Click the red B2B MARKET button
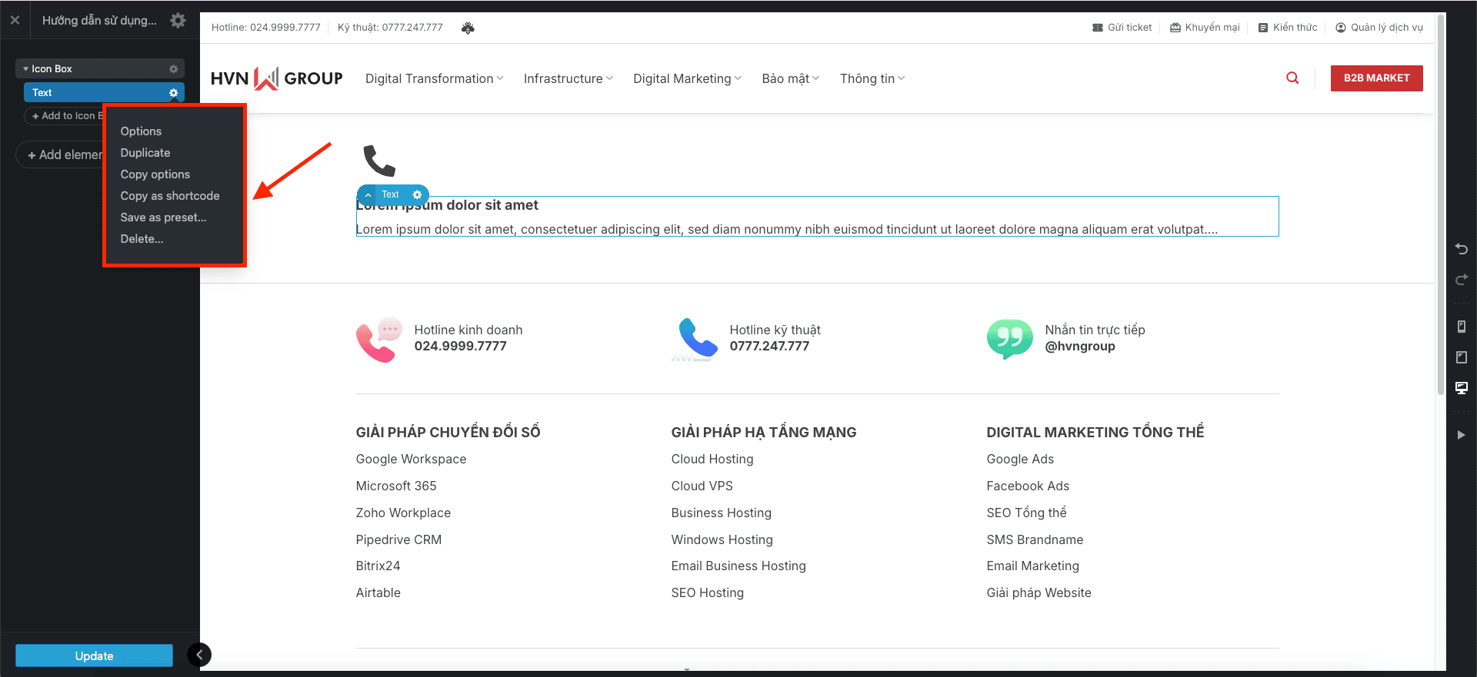 (x=1376, y=78)
